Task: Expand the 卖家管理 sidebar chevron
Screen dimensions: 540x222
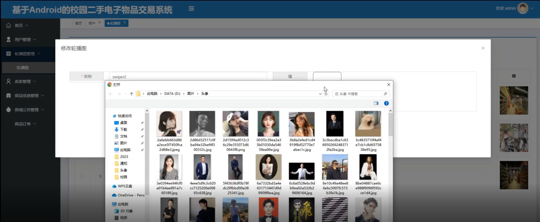Action: coord(35,81)
